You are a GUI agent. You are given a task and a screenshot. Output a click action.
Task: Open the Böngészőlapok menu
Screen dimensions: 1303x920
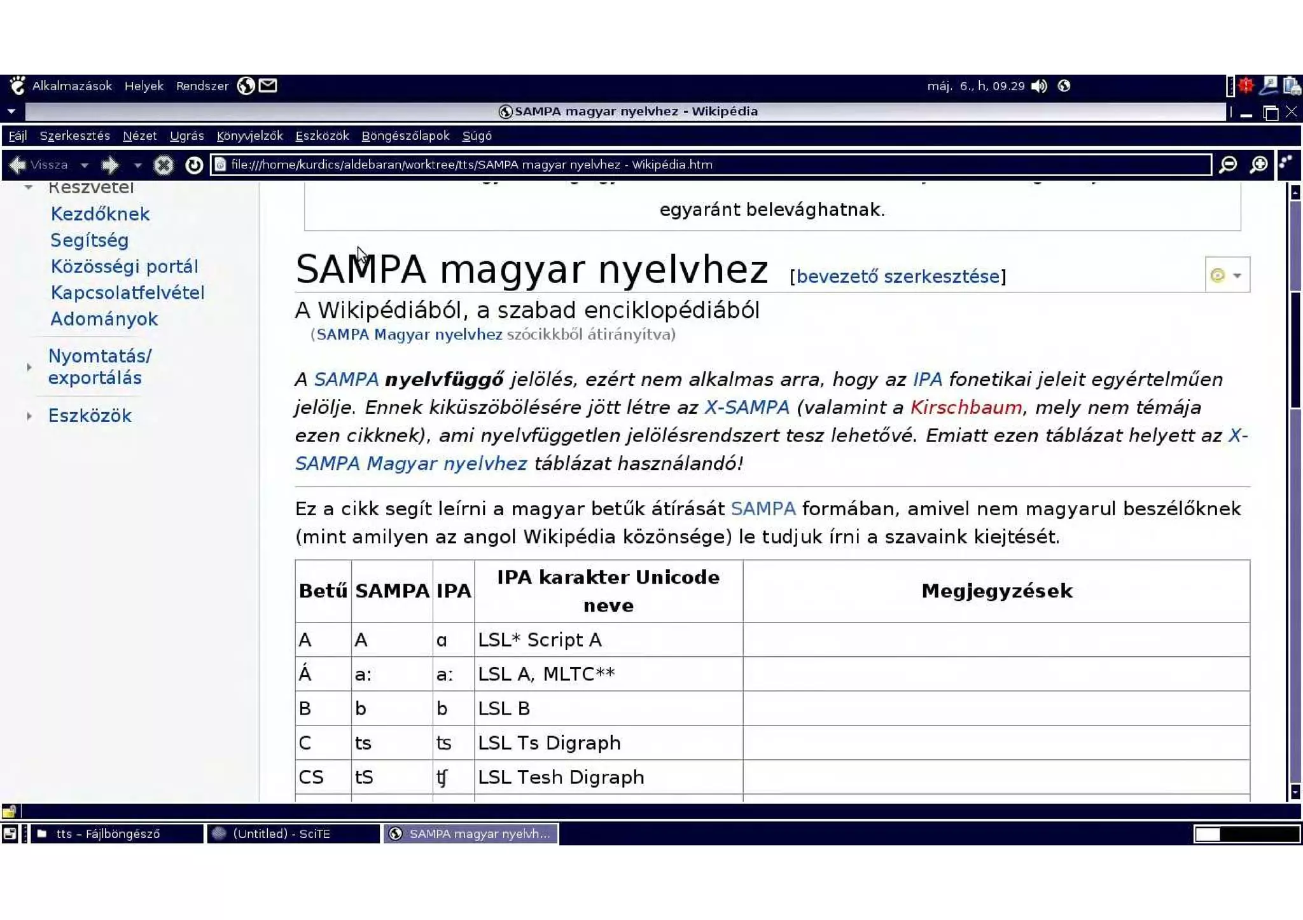pos(405,136)
